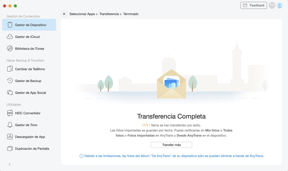288x171 pixels.
Task: Click the Descargador de App store icon
Action: (10, 137)
